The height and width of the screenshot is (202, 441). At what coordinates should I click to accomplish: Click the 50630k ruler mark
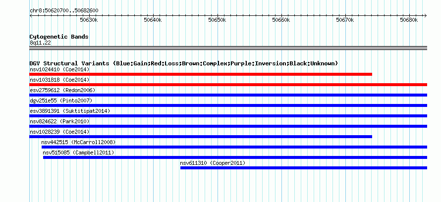tap(89, 20)
